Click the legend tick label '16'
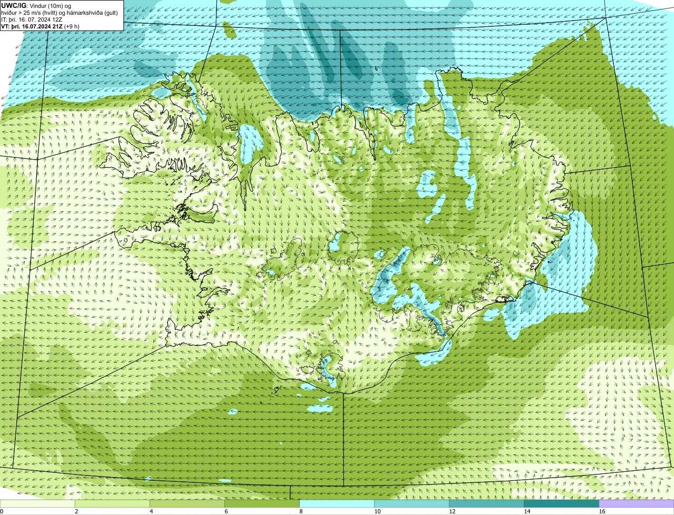The image size is (674, 515). [602, 511]
